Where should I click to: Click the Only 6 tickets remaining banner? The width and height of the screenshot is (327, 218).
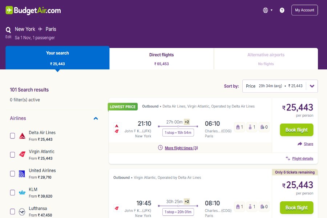pyautogui.click(x=295, y=172)
